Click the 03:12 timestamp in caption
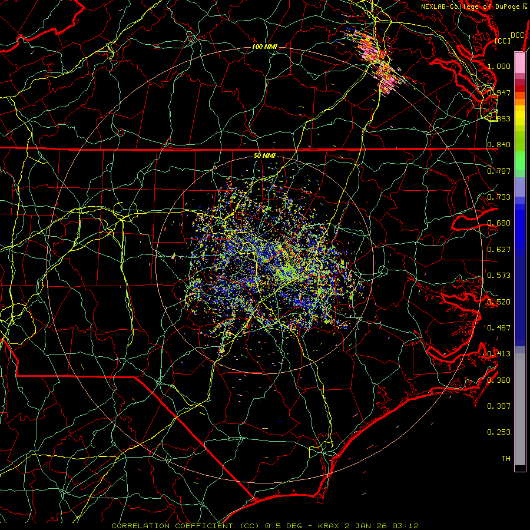Image resolution: width=530 pixels, height=530 pixels. click(405, 526)
